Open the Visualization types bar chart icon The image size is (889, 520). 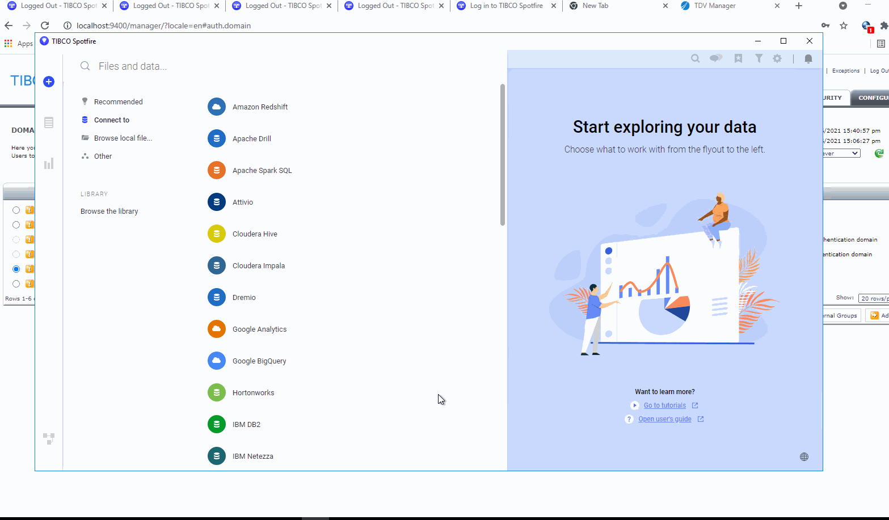[x=49, y=164]
